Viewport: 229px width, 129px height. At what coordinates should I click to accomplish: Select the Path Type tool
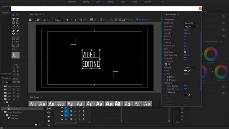pos(14,26)
